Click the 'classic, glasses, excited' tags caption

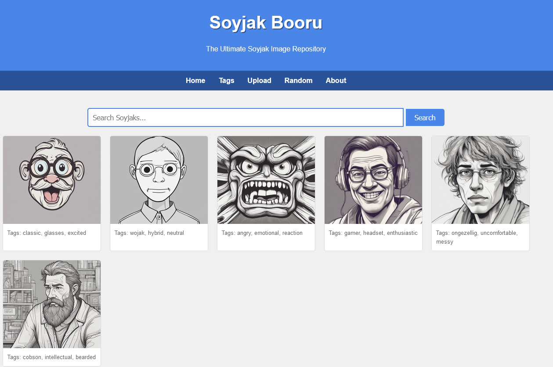coord(47,233)
